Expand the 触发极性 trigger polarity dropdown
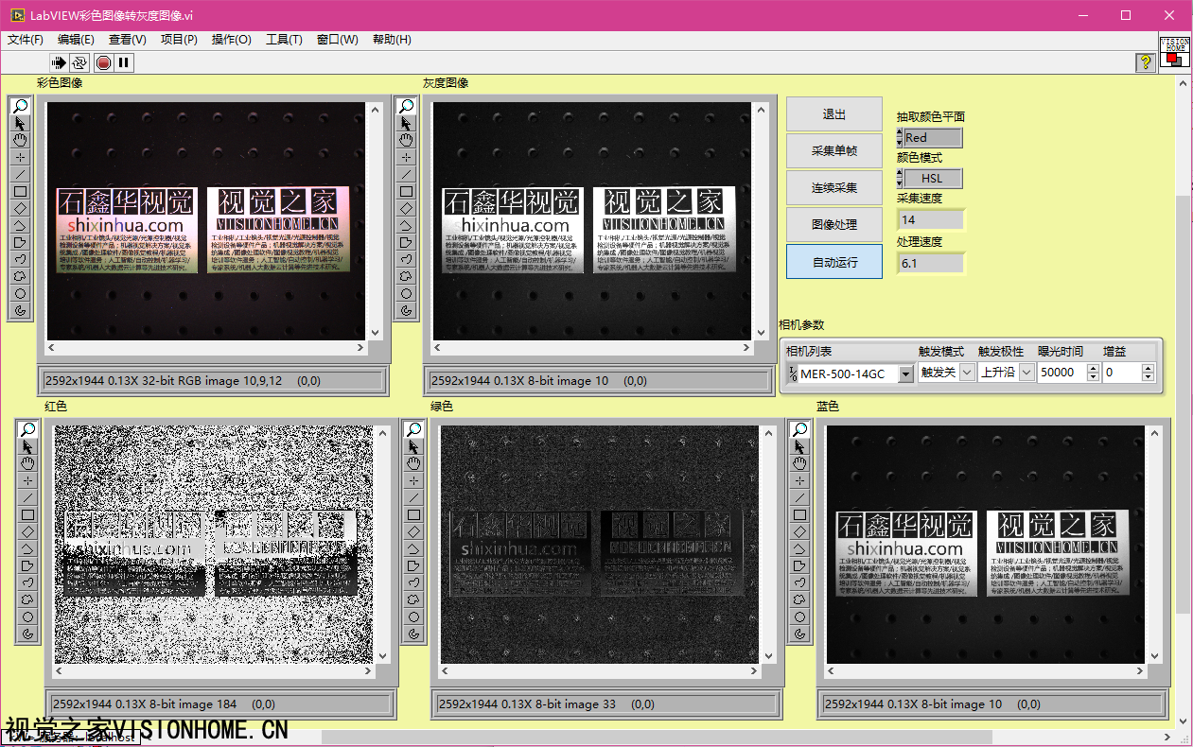 (1026, 373)
